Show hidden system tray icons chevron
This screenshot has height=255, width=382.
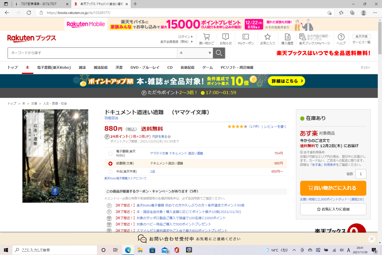pyautogui.click(x=294, y=250)
